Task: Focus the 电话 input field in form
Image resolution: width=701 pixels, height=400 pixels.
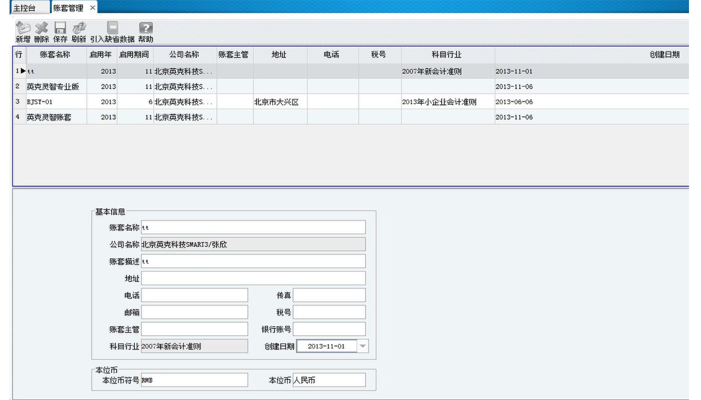Action: click(x=194, y=295)
